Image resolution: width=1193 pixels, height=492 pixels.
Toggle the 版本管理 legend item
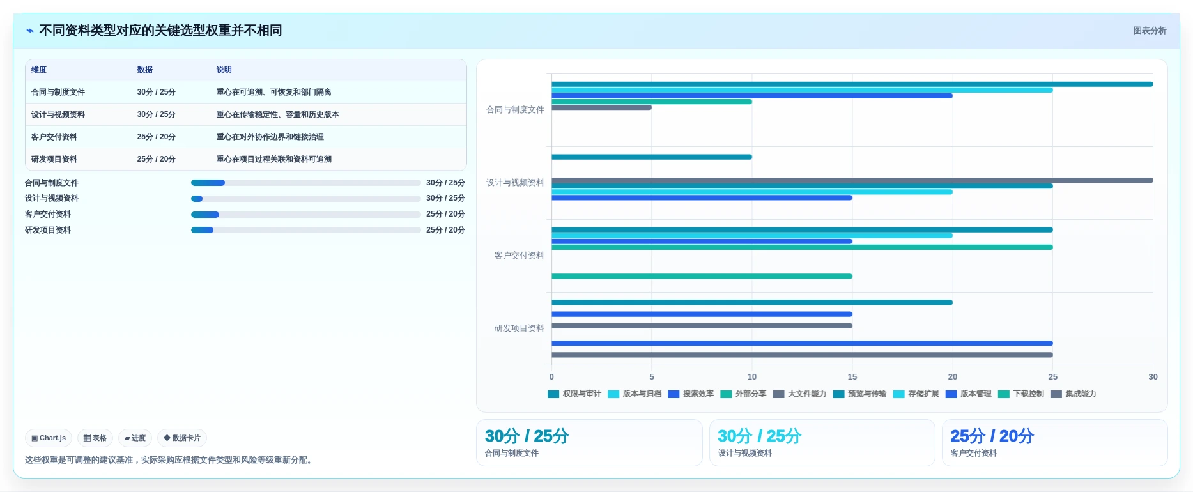968,394
